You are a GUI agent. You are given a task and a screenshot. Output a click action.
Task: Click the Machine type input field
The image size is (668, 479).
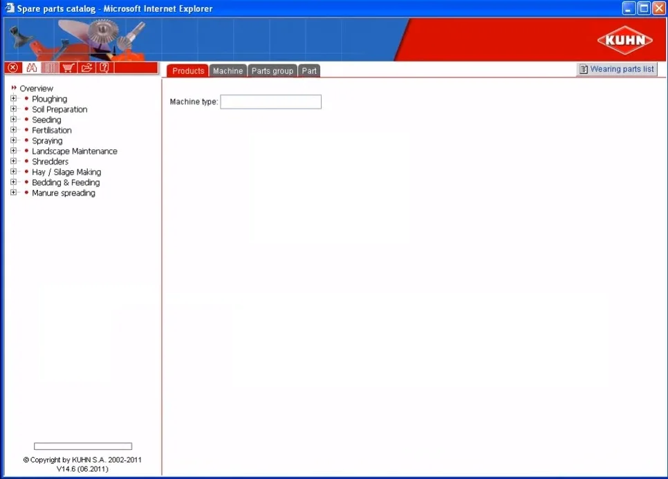271,102
